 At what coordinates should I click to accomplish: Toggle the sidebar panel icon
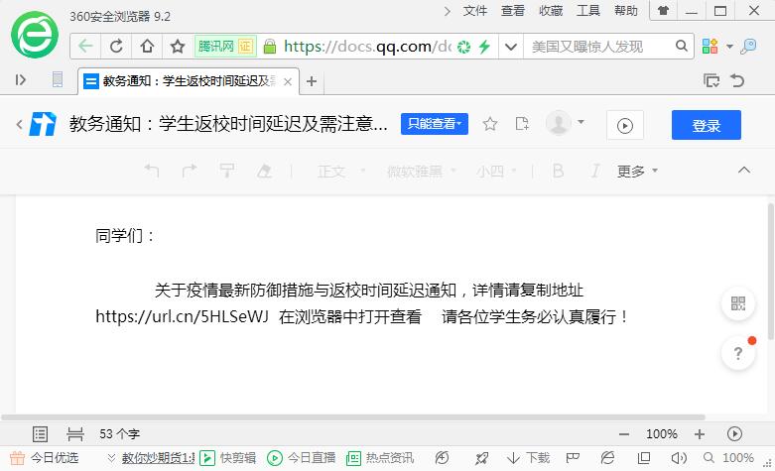pyautogui.click(x=20, y=80)
